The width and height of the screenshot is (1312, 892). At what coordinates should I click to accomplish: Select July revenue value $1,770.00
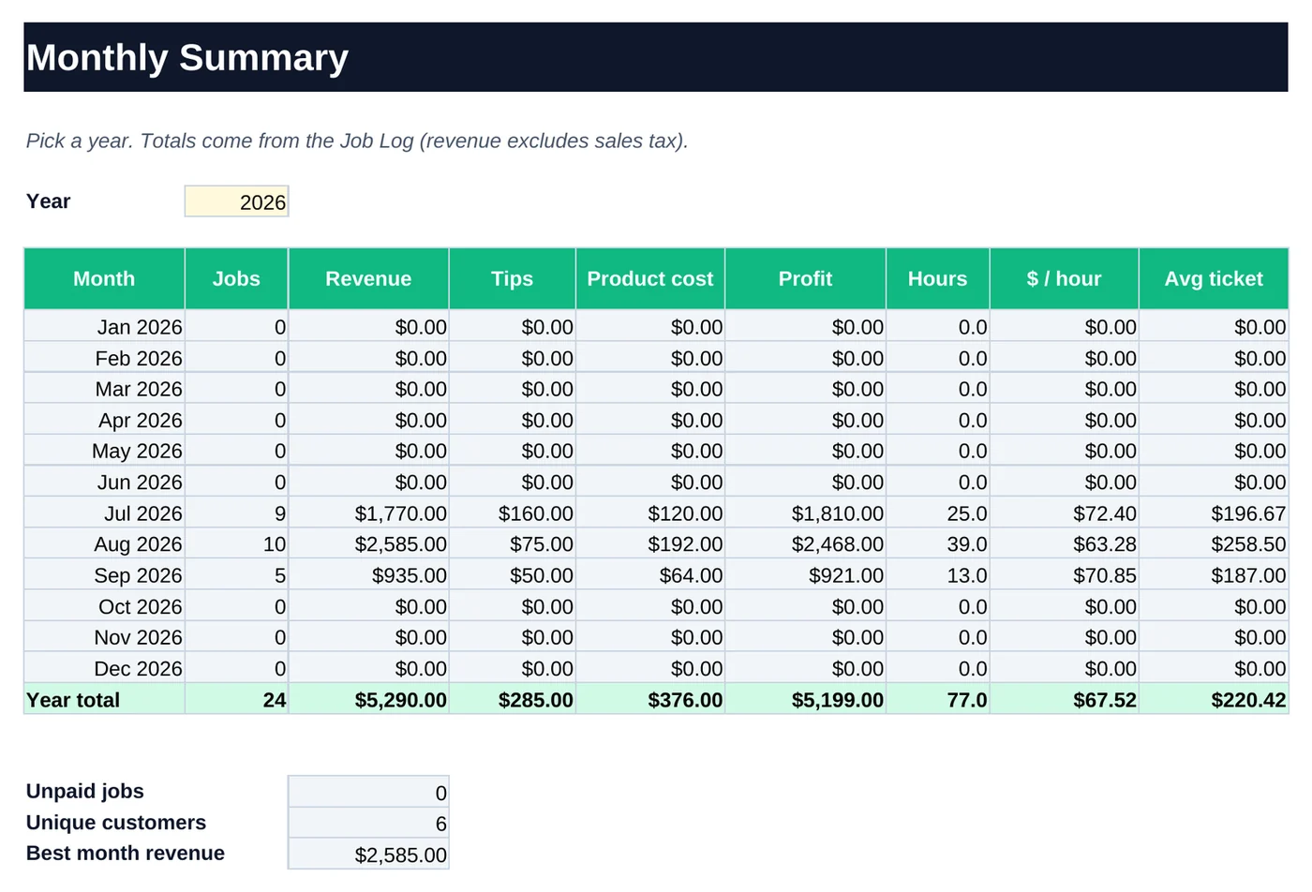pyautogui.click(x=368, y=513)
